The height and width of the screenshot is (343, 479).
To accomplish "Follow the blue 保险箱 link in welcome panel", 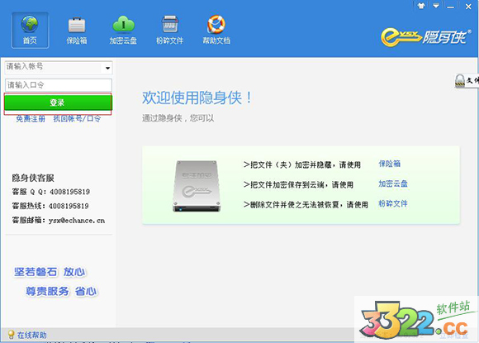I will (x=390, y=164).
